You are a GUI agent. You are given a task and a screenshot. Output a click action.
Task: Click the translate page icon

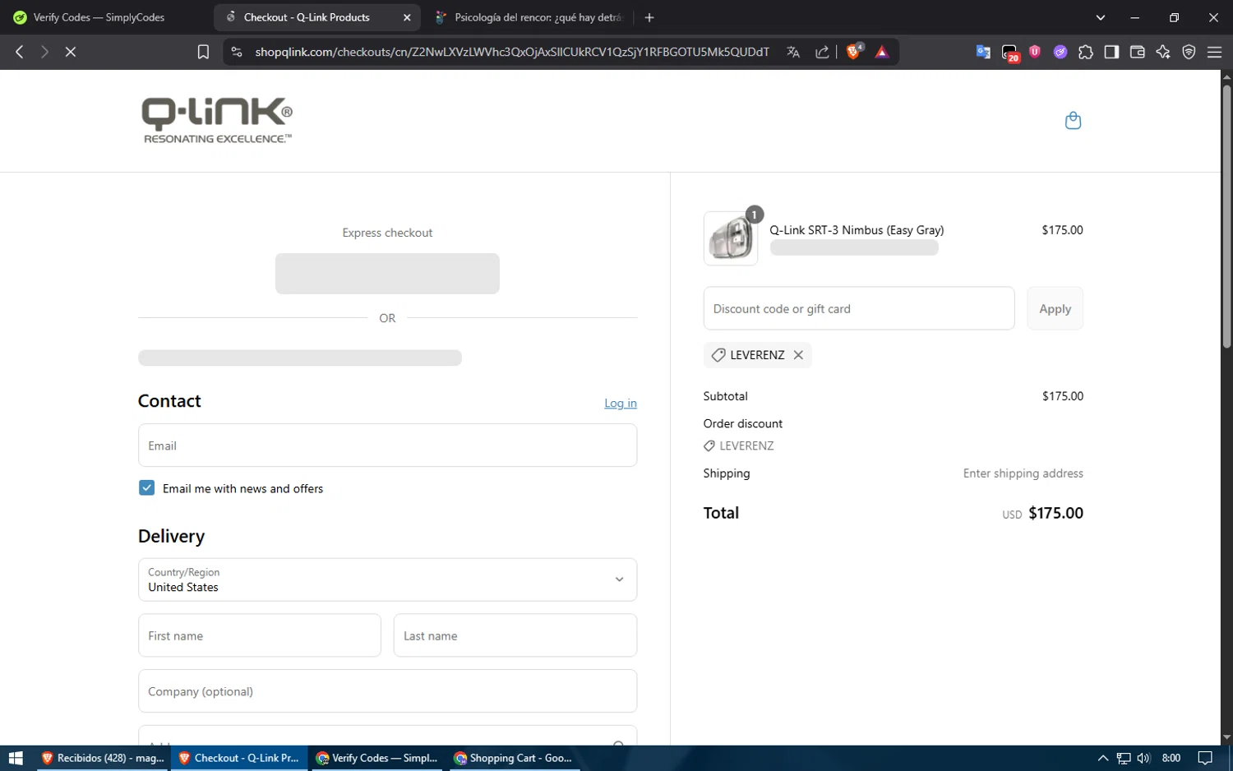click(793, 52)
